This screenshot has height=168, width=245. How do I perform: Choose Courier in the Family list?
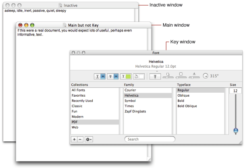pos(131,91)
